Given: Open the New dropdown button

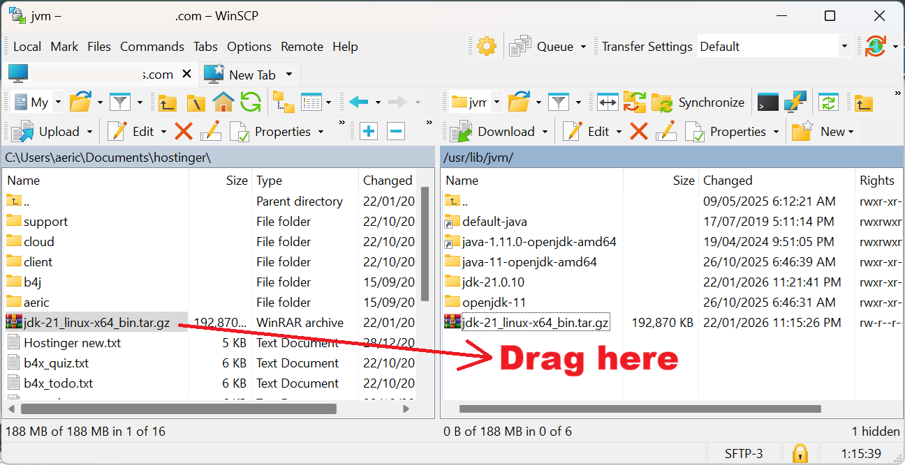Looking at the screenshot, I should [824, 131].
